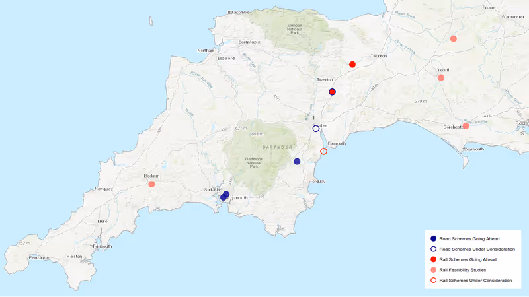
Task: Click the Weymouth town label
Action: coord(473,149)
